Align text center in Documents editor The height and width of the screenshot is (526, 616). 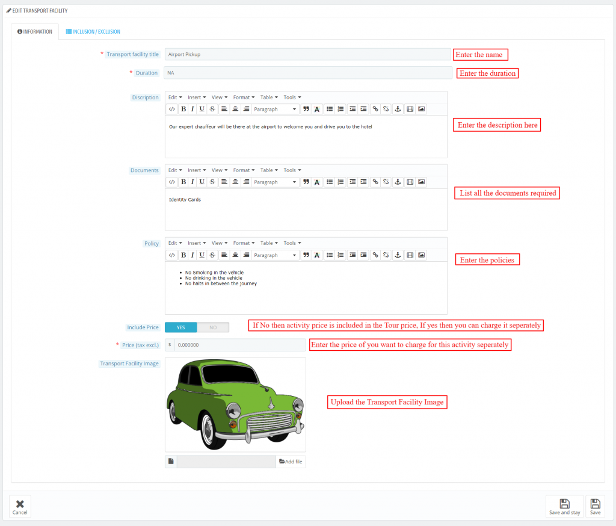[235, 182]
